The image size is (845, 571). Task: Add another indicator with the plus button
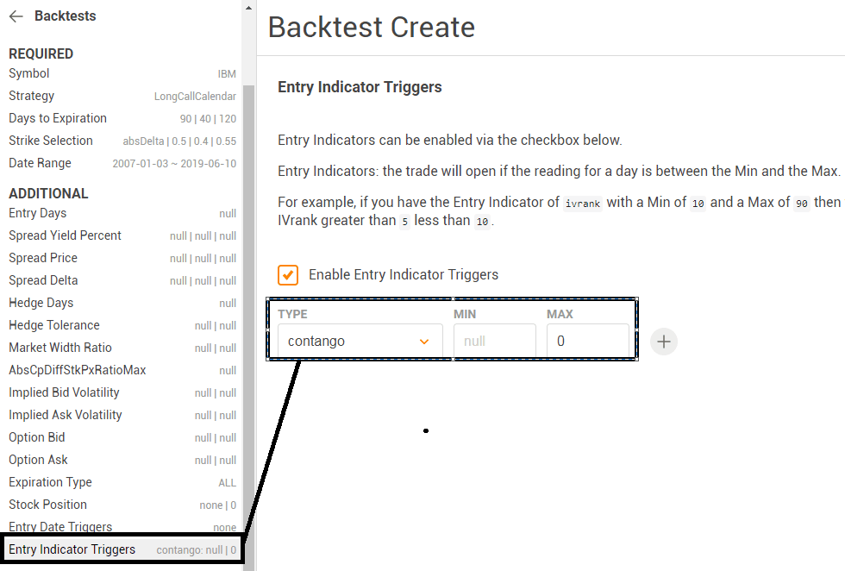tap(663, 342)
